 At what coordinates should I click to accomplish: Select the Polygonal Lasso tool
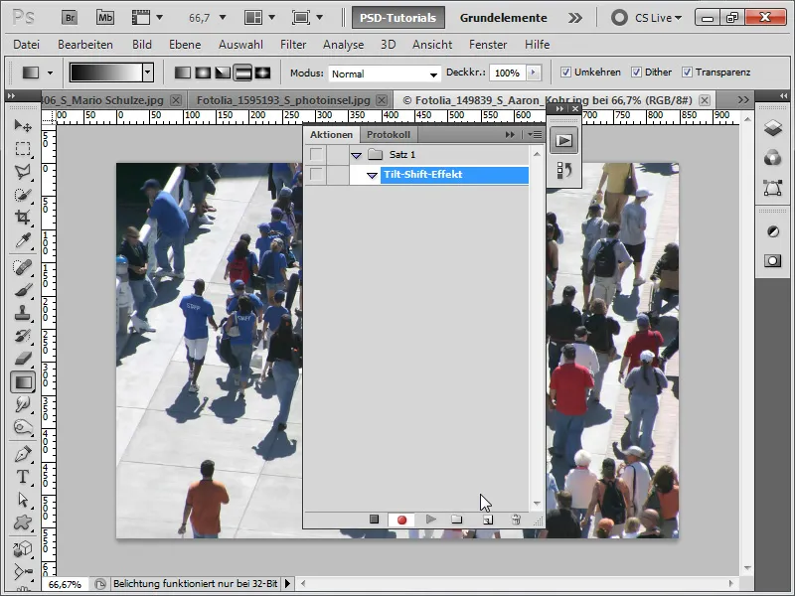tap(22, 172)
